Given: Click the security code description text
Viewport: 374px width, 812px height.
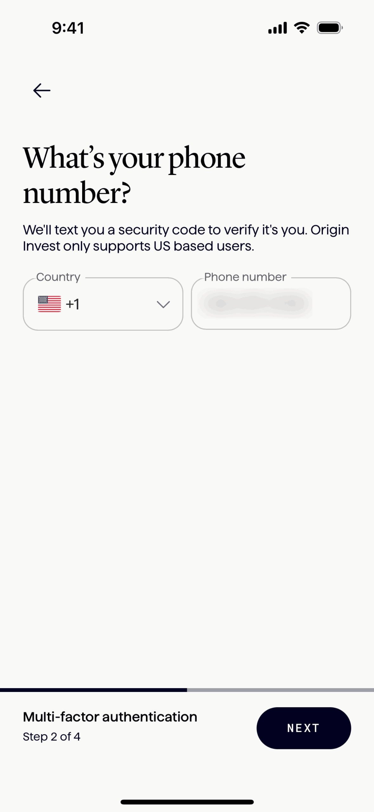Looking at the screenshot, I should (x=186, y=238).
